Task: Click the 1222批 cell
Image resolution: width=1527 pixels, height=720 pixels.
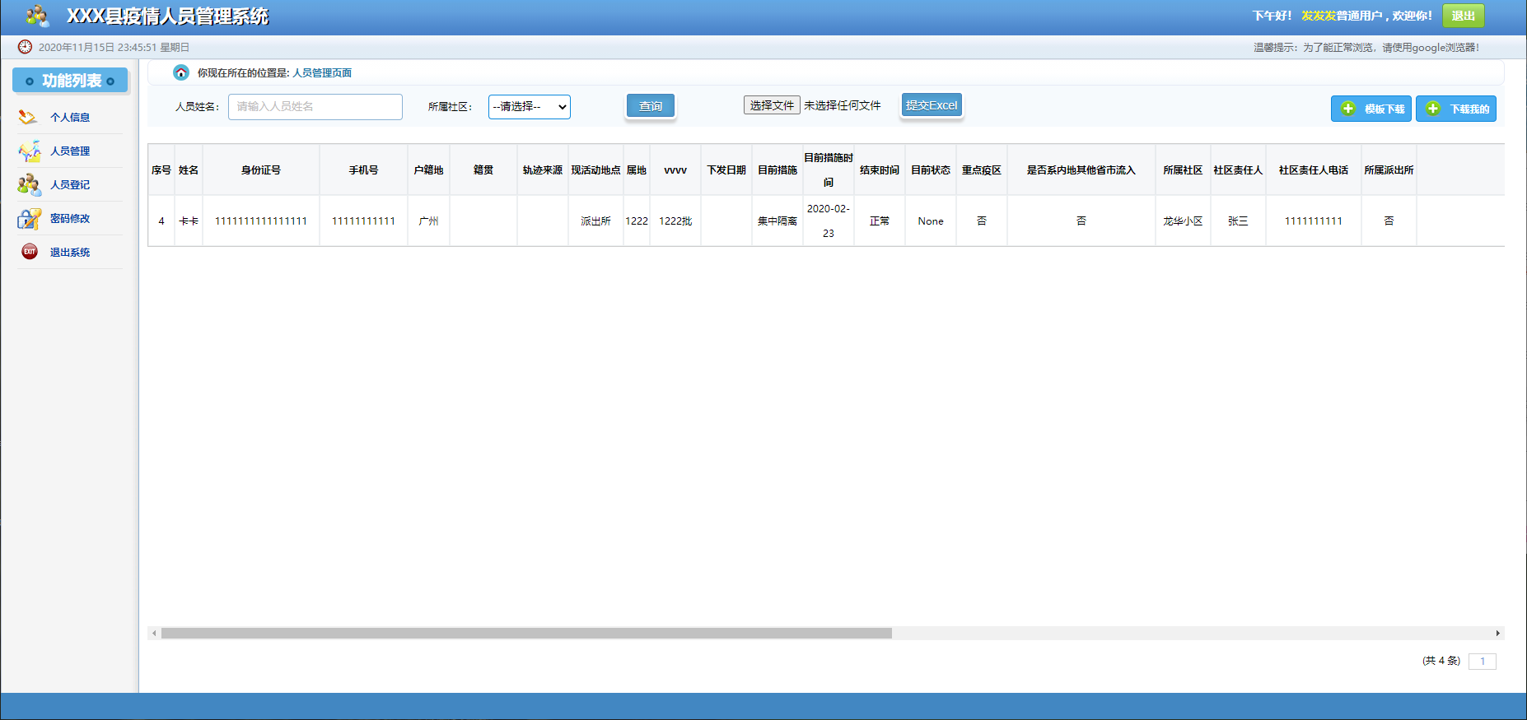Action: coord(675,221)
